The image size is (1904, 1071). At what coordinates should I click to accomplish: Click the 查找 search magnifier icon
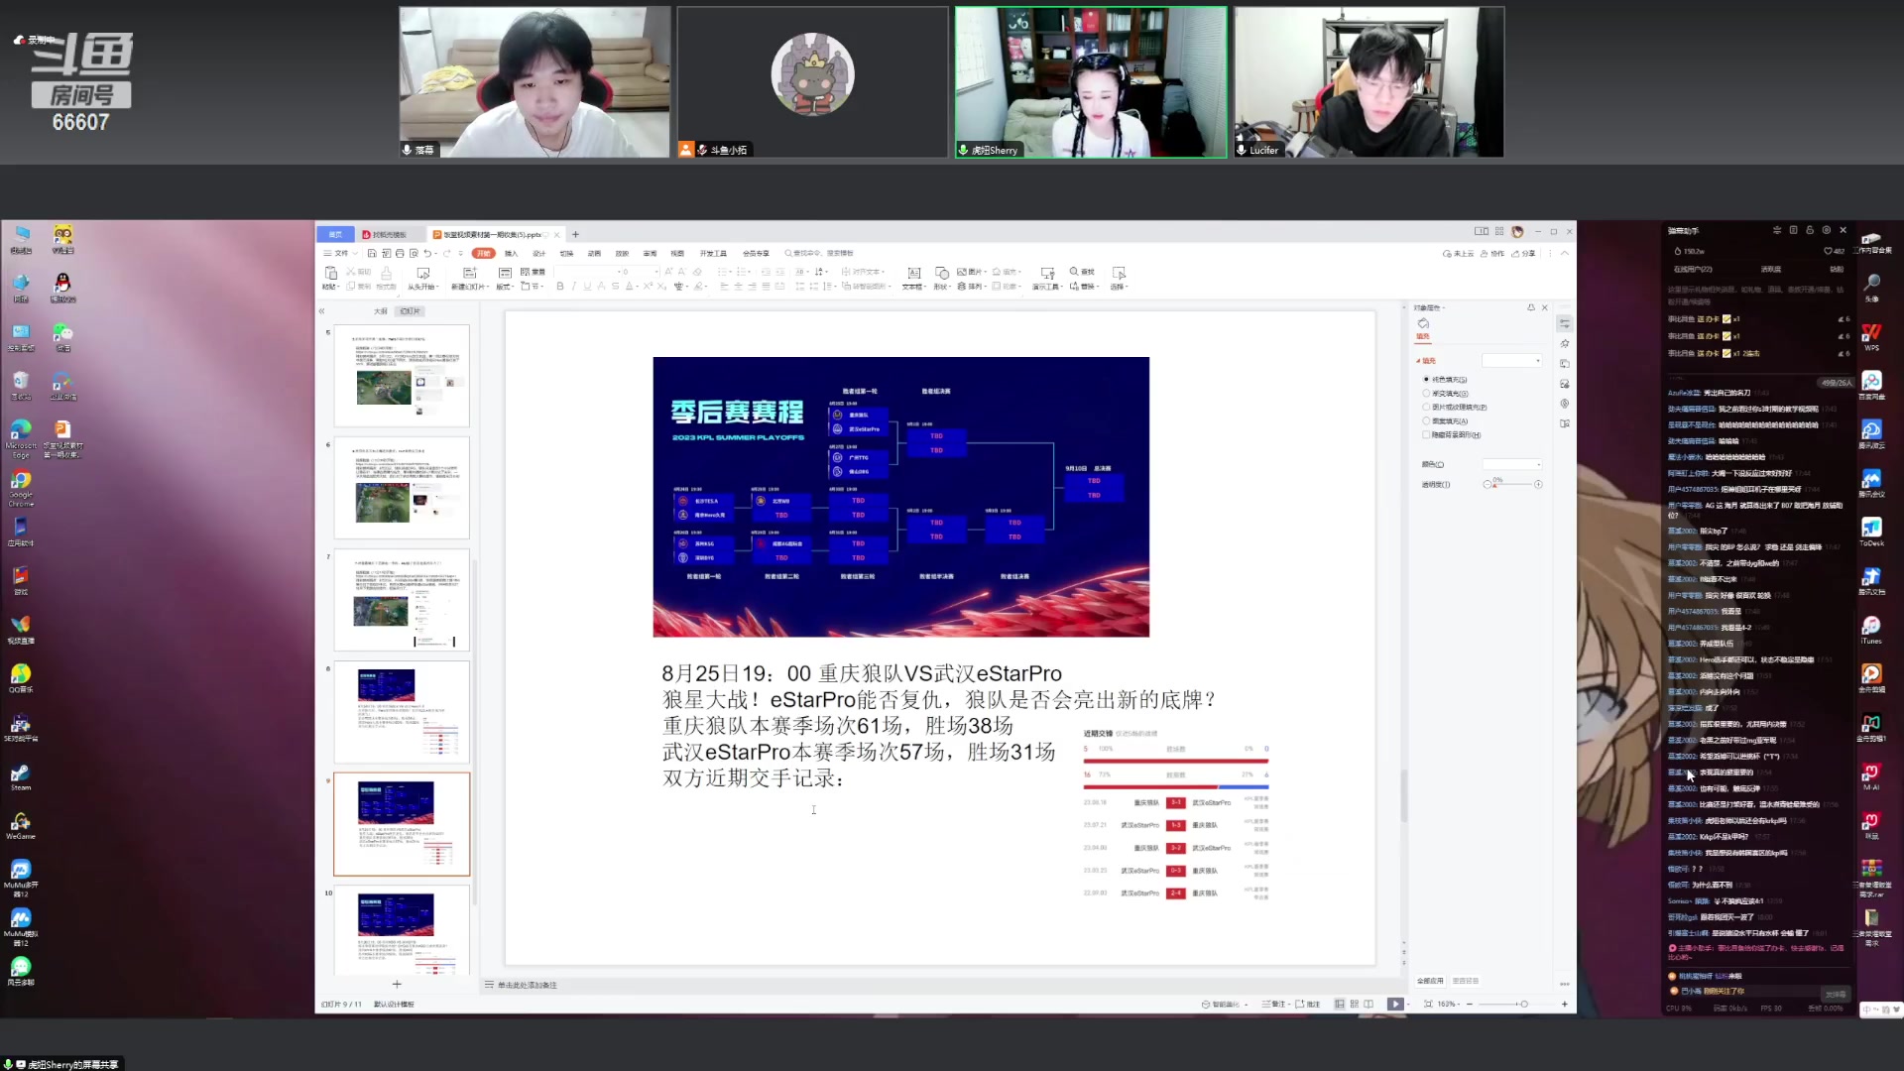coord(1075,272)
